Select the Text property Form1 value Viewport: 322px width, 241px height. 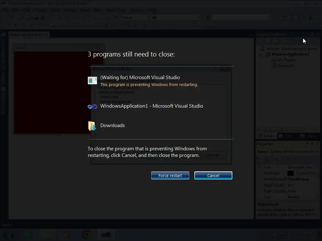293,197
